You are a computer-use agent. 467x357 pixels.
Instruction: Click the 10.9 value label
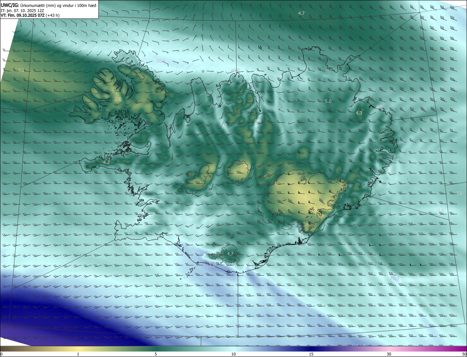pos(394,278)
